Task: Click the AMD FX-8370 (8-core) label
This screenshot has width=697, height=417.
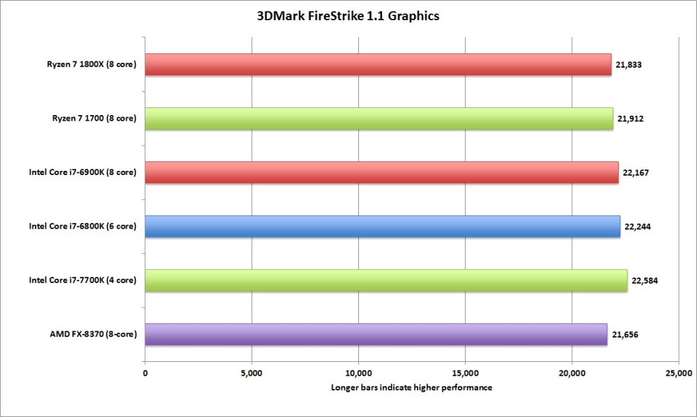Action: pyautogui.click(x=93, y=334)
